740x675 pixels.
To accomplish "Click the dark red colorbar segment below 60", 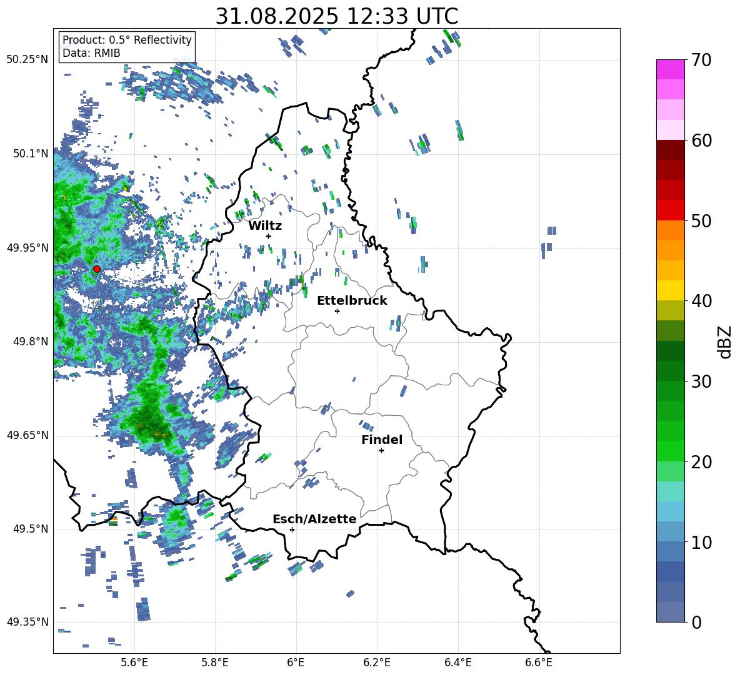I will pos(670,150).
